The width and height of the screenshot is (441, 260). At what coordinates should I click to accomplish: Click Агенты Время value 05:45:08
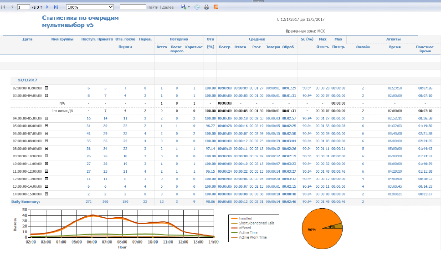(x=395, y=134)
